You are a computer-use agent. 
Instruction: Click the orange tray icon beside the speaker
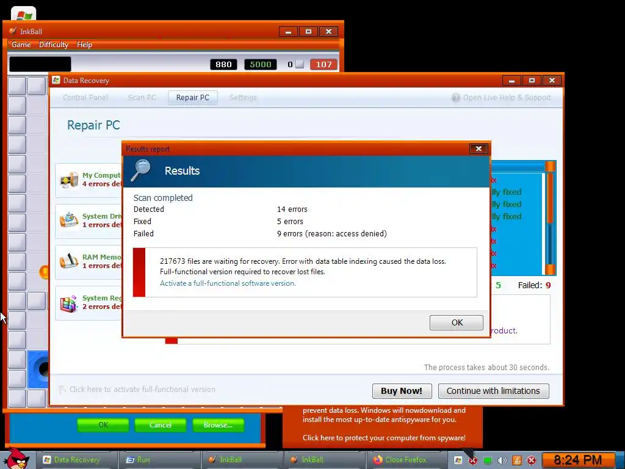coord(516,460)
